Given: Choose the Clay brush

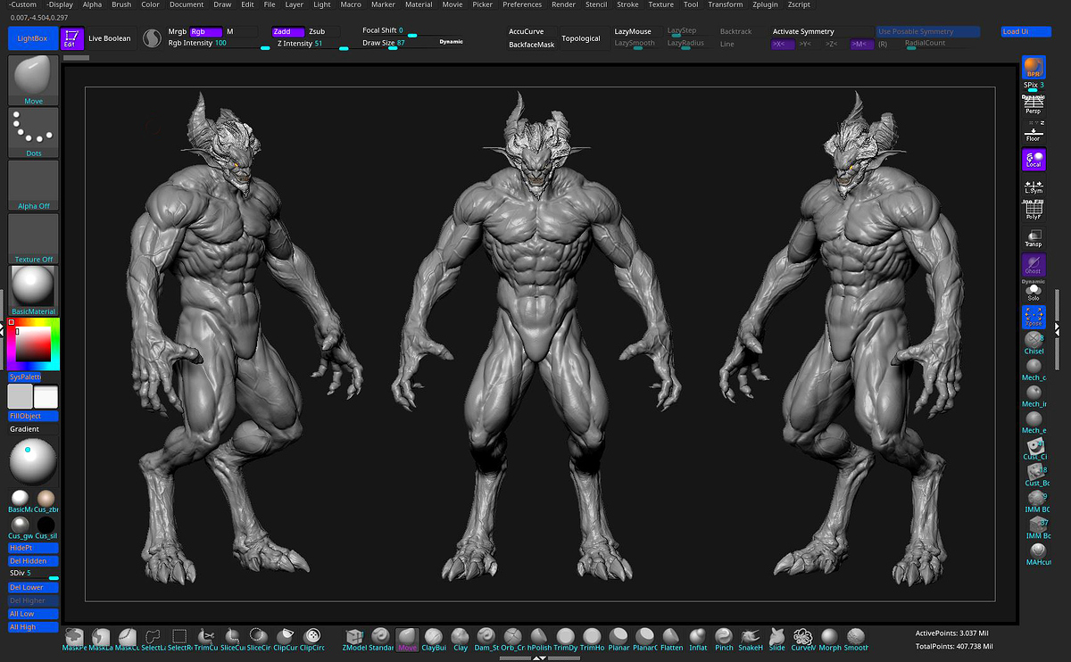Looking at the screenshot, I should (x=461, y=639).
